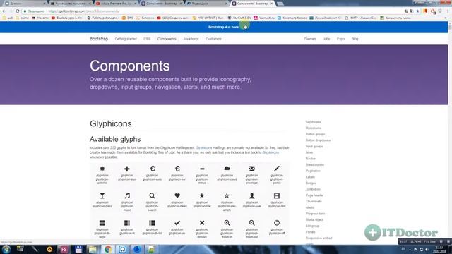Click the glyphicon-music note icon
Screen dimensions: 452x254
(127, 196)
